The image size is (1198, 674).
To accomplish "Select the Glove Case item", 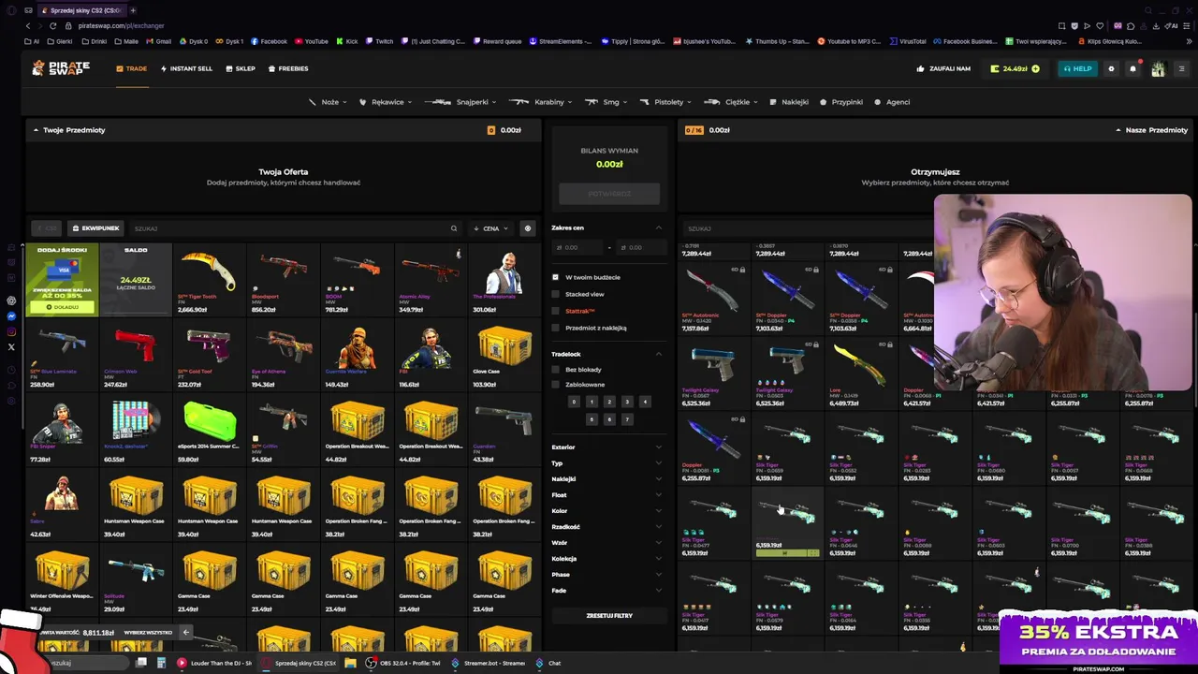I will [x=504, y=355].
